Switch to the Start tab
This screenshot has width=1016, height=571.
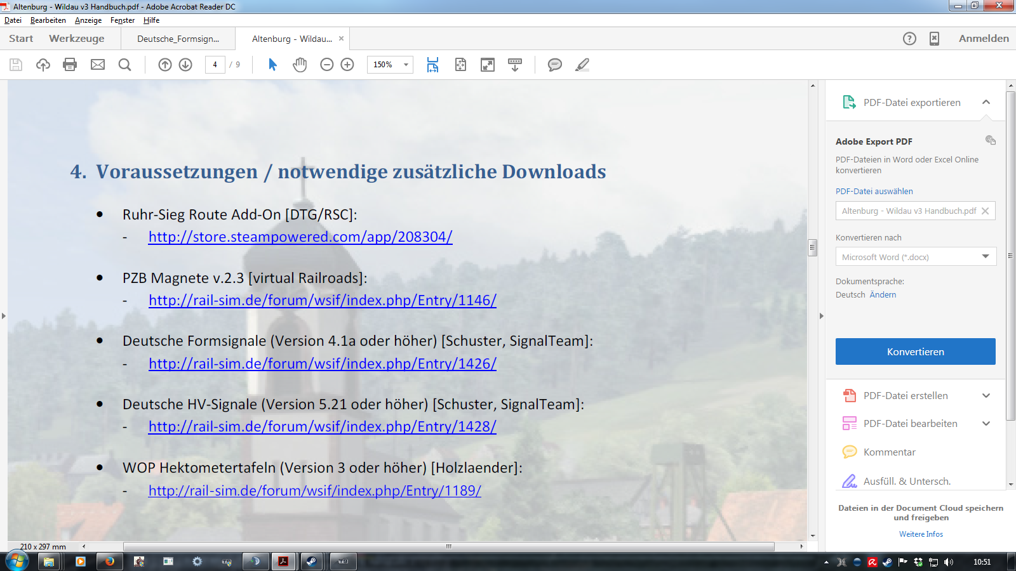tap(21, 39)
